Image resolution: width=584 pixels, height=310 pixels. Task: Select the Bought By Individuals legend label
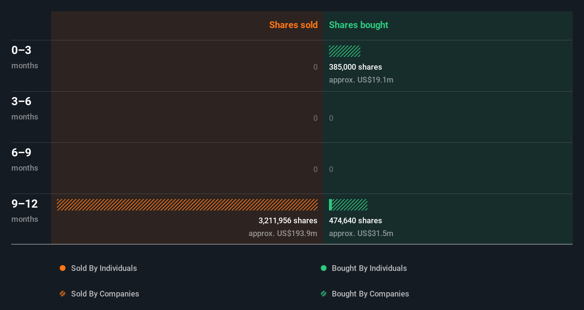coord(369,268)
